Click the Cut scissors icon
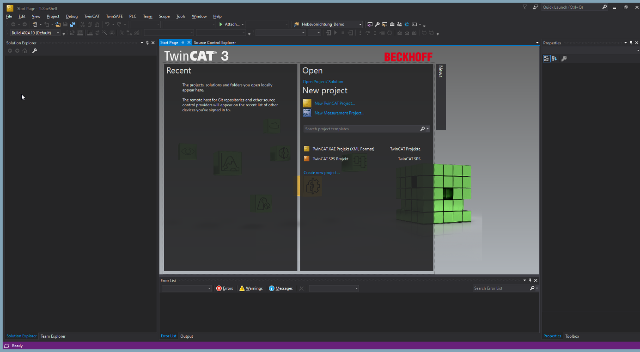Image resolution: width=640 pixels, height=352 pixels. click(x=82, y=24)
